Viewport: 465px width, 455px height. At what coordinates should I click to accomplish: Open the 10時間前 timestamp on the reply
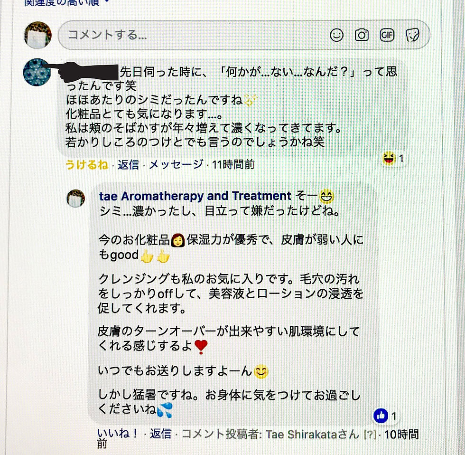(x=401, y=435)
